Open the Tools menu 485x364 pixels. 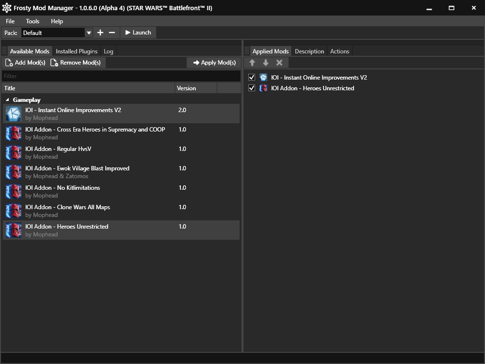[32, 21]
